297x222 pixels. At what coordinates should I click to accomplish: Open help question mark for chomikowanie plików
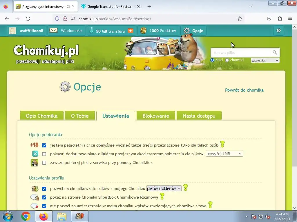pyautogui.click(x=186, y=187)
